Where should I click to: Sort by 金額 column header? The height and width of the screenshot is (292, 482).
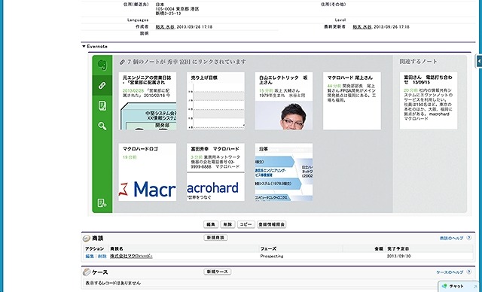[379, 248]
